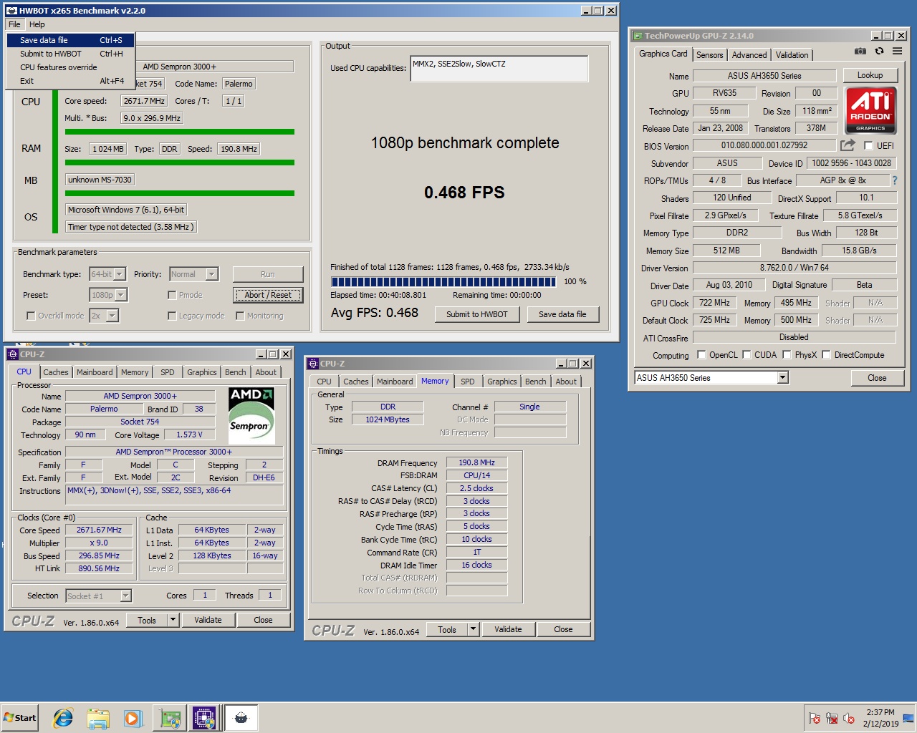The width and height of the screenshot is (917, 733).
Task: Switch to the Validation tab in GPU-Z
Action: (792, 55)
